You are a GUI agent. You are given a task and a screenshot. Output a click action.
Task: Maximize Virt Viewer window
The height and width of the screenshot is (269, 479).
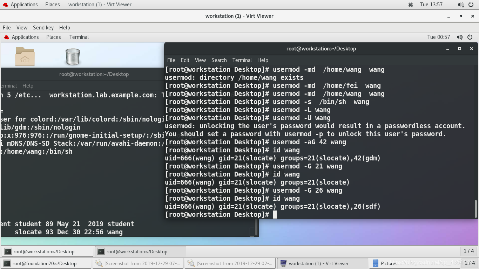(x=461, y=16)
